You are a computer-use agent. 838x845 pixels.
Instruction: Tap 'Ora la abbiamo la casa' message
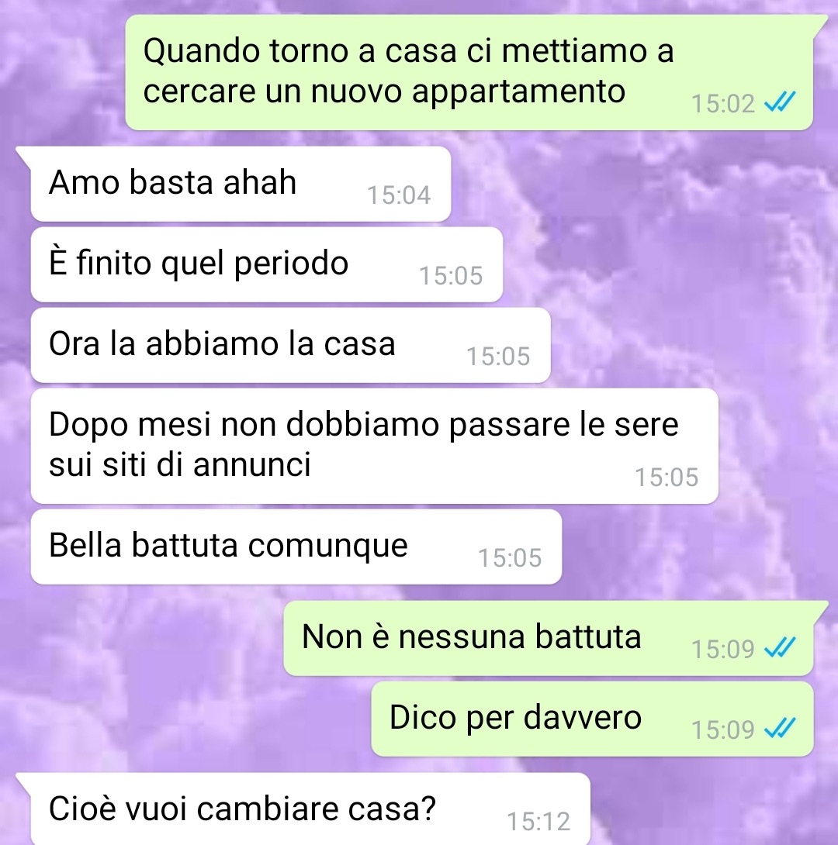point(291,346)
